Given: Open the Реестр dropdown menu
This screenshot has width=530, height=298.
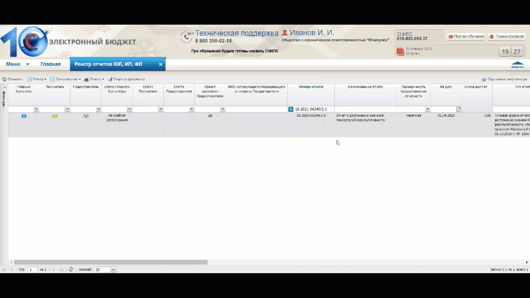Looking at the screenshot, I should point(37,79).
